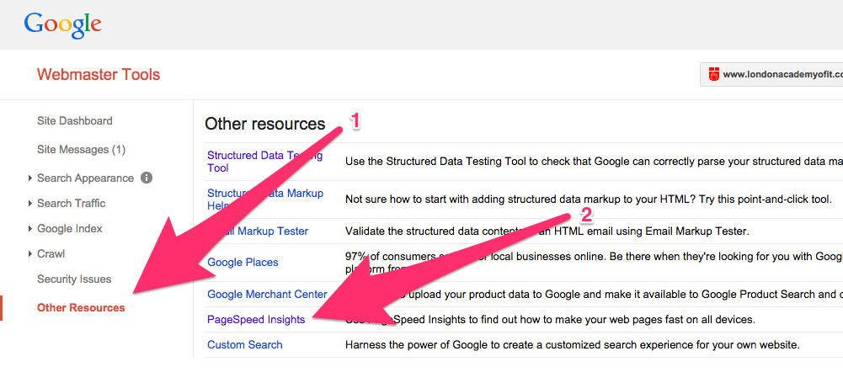Image resolution: width=843 pixels, height=383 pixels.
Task: Click the London Academy site favicon
Action: 714,75
